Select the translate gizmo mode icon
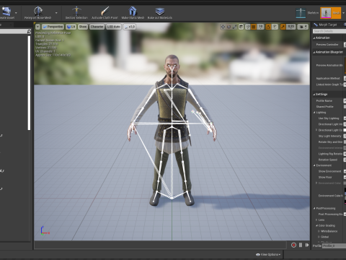Viewport: 346px width, 260px height. click(223, 27)
